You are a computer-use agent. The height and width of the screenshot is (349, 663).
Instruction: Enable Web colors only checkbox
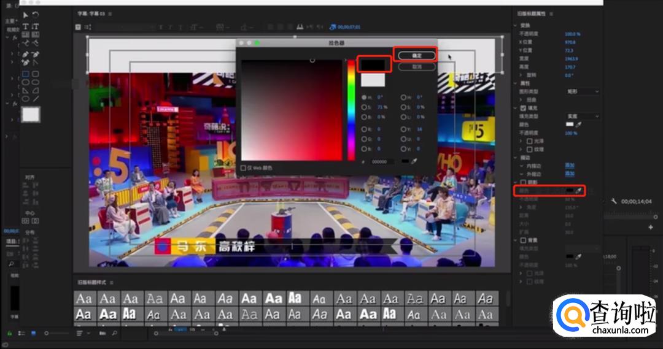click(243, 168)
